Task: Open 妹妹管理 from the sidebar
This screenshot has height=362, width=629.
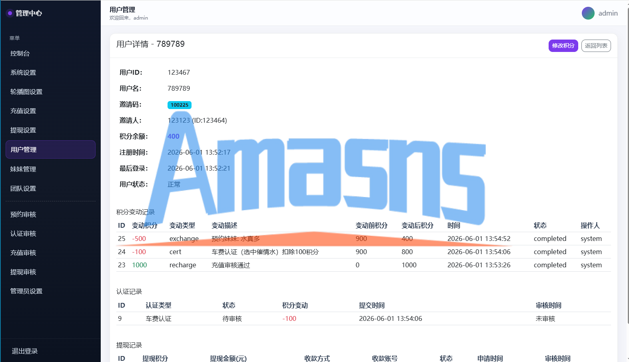Action: [50, 169]
